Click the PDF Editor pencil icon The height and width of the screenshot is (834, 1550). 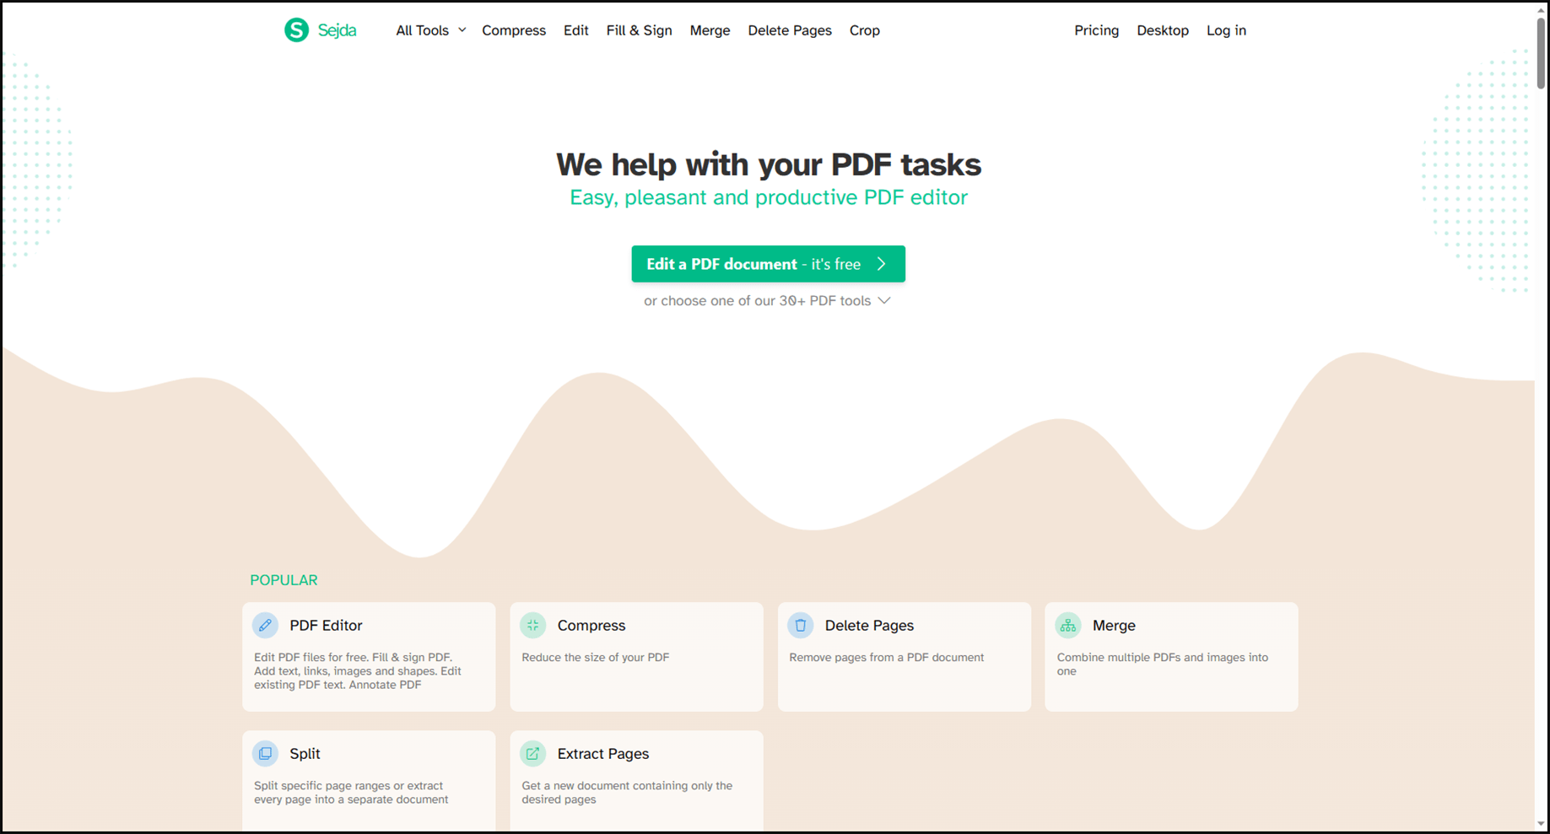(265, 626)
